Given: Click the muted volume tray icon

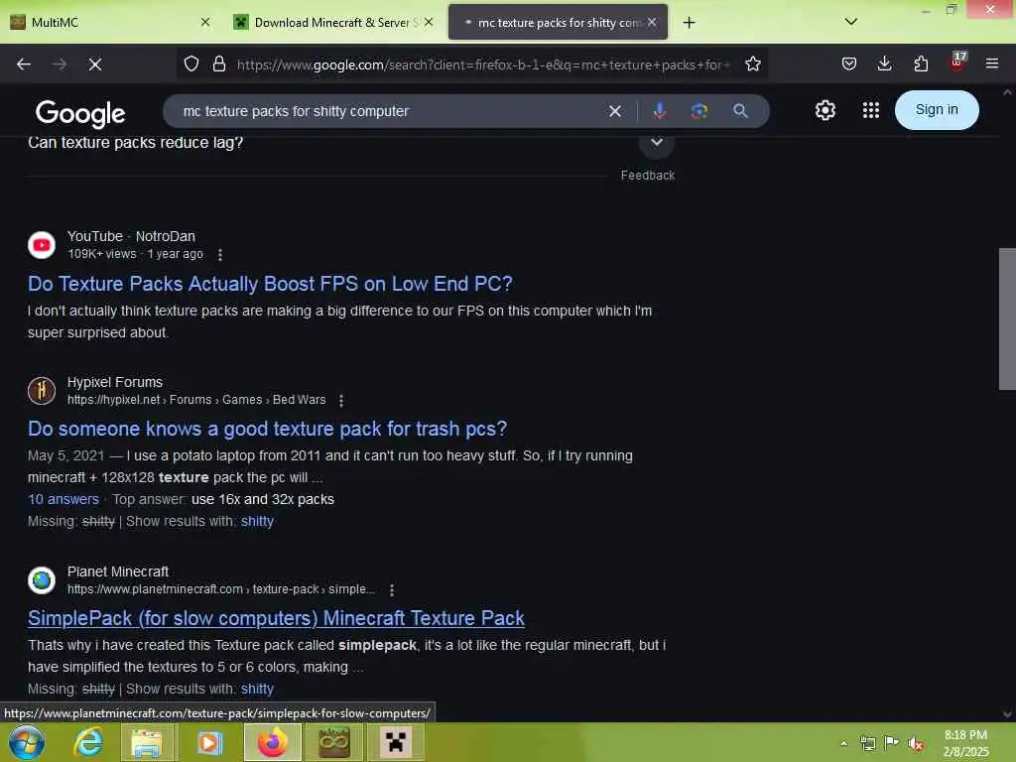Looking at the screenshot, I should pyautogui.click(x=916, y=743).
